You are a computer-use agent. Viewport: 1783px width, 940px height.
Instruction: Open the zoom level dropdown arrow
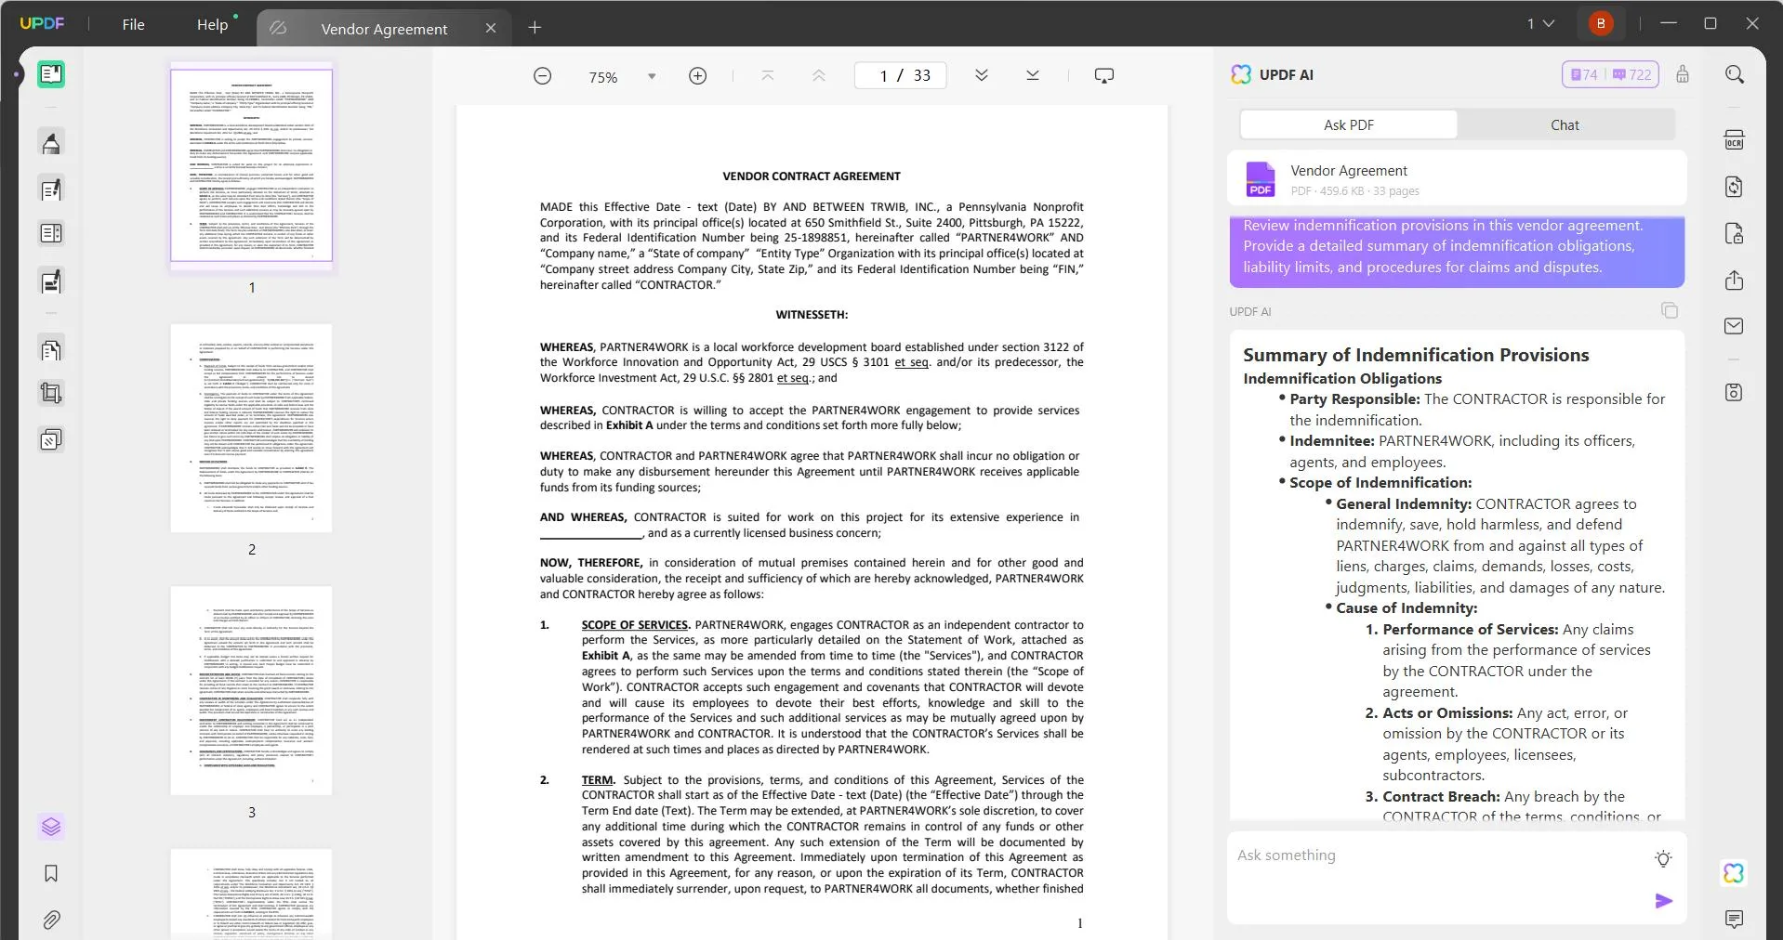[x=652, y=76]
